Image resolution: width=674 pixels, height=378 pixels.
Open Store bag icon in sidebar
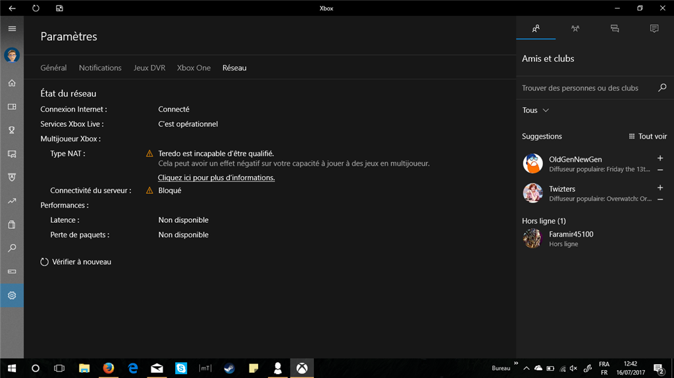(12, 225)
